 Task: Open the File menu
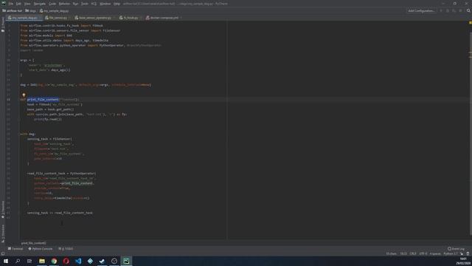[11, 4]
